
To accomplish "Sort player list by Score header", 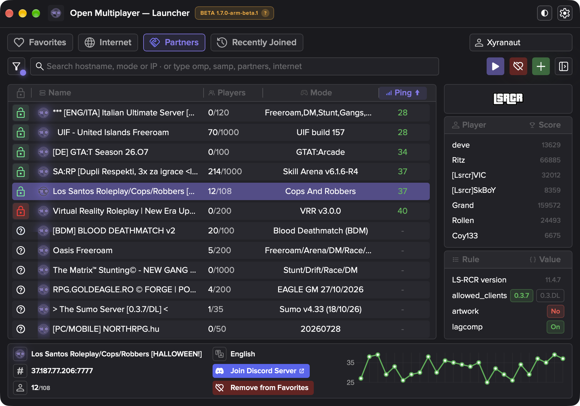I will (545, 125).
